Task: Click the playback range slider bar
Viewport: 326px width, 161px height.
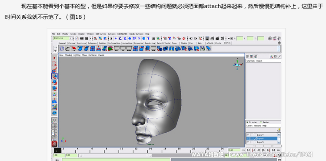Action: tap(115, 155)
